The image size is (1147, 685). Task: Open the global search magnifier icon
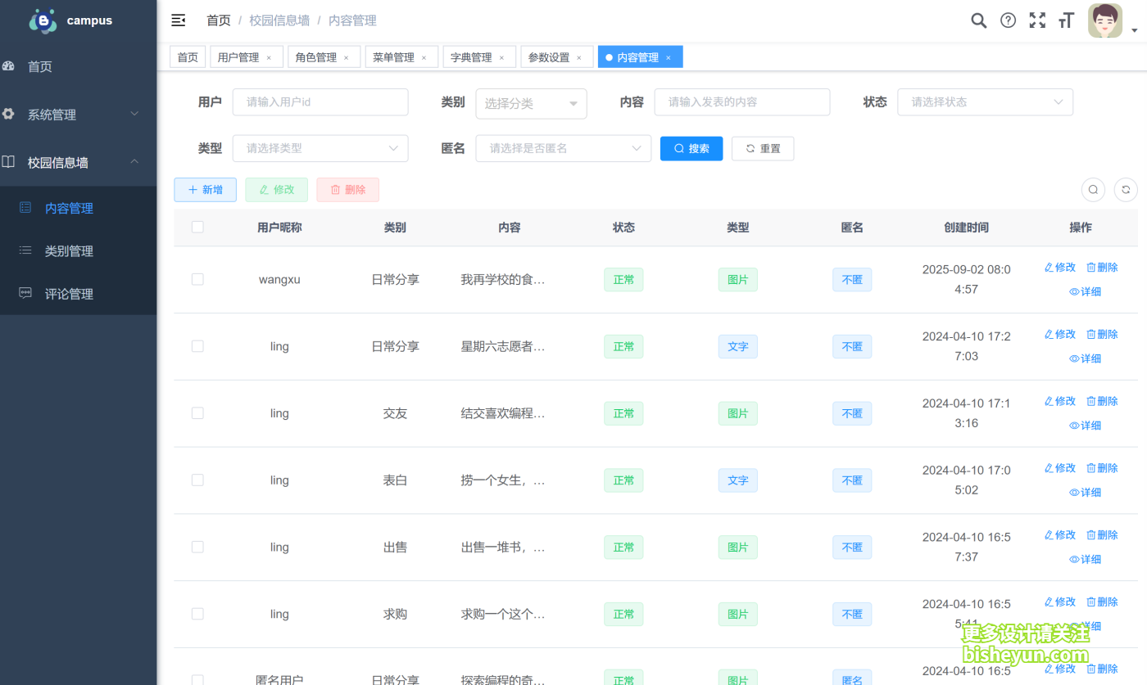978,20
